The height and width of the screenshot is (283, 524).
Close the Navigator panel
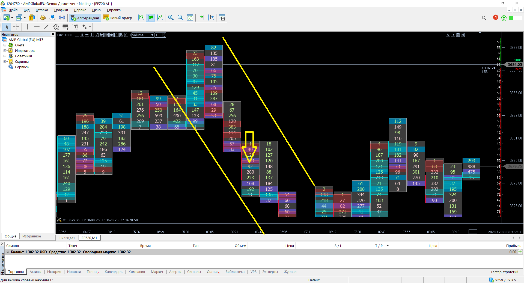tap(53, 34)
